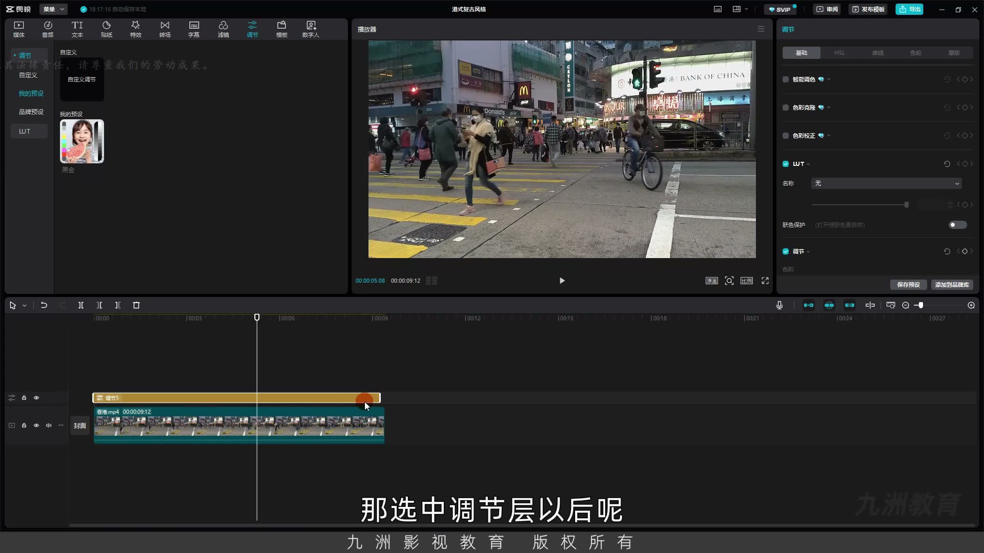Click the more options dots on video track

coord(61,426)
